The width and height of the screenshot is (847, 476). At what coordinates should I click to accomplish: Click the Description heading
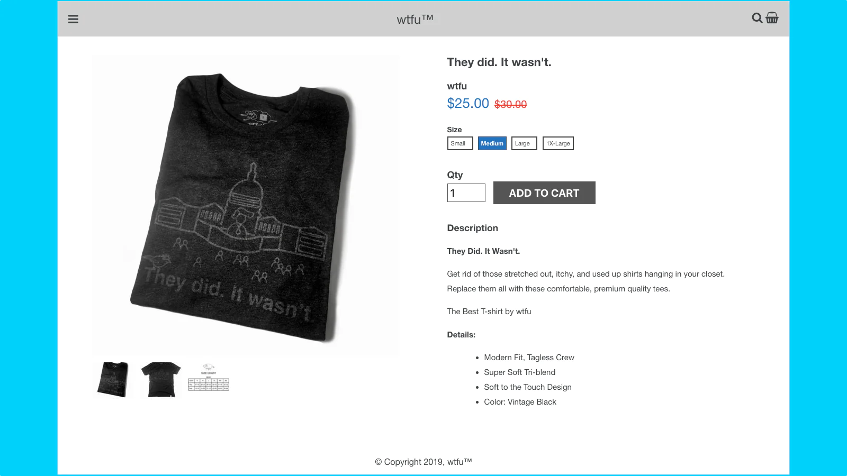pyautogui.click(x=473, y=228)
